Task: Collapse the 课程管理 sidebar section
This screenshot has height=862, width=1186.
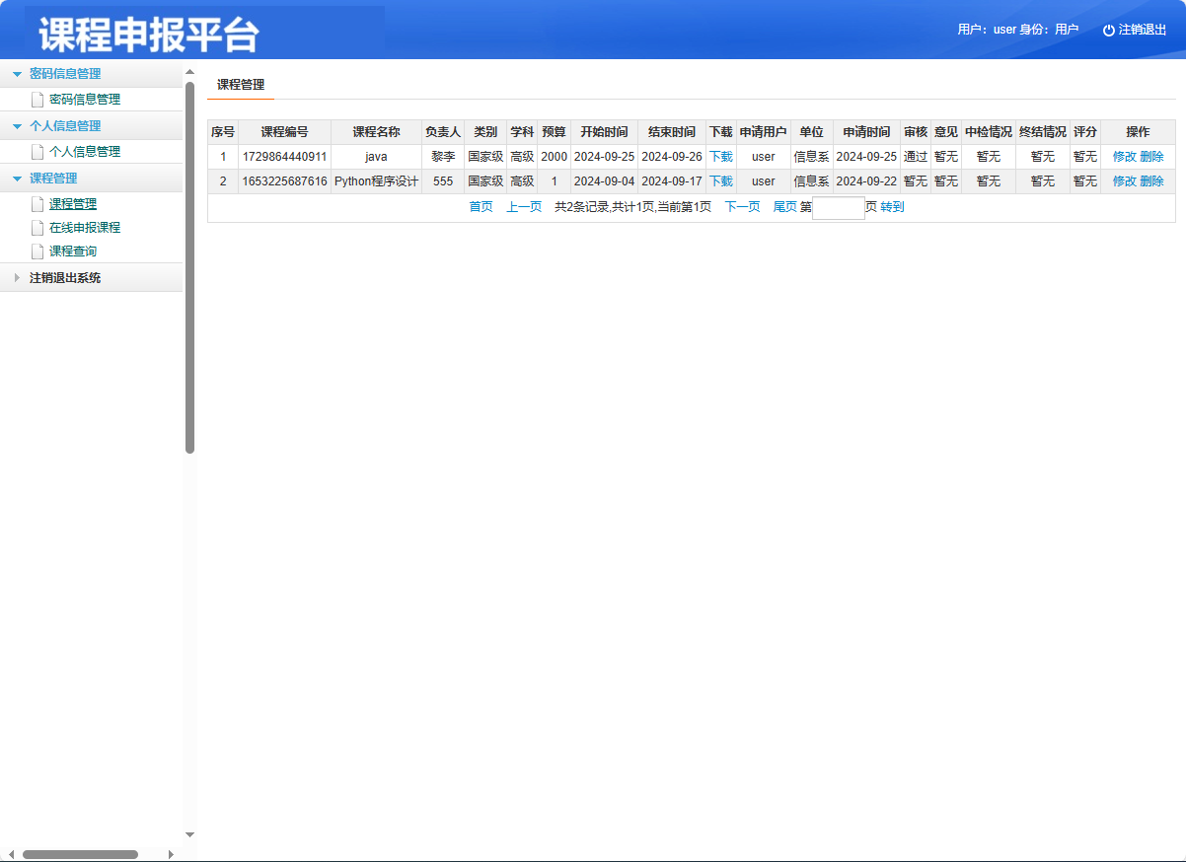Action: [15, 178]
